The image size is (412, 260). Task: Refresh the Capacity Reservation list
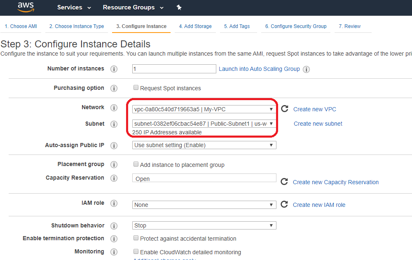(284, 181)
